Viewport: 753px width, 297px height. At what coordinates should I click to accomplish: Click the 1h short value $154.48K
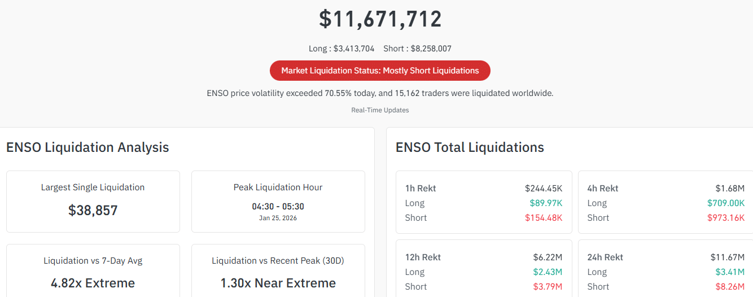pyautogui.click(x=544, y=218)
